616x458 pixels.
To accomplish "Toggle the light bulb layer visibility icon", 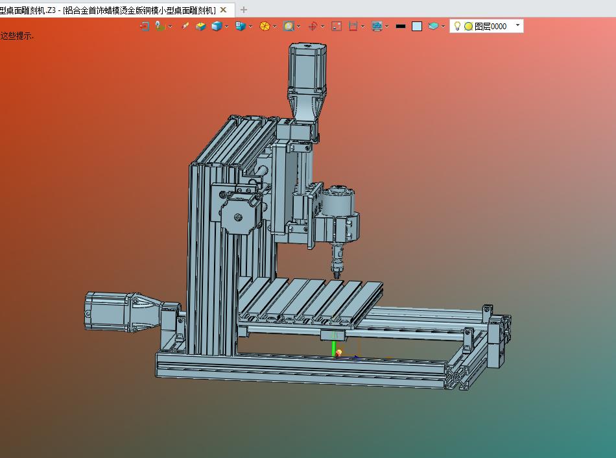I will pyautogui.click(x=457, y=26).
